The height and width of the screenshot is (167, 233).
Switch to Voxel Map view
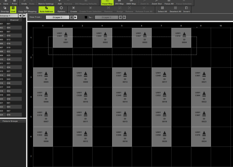click(107, 2)
